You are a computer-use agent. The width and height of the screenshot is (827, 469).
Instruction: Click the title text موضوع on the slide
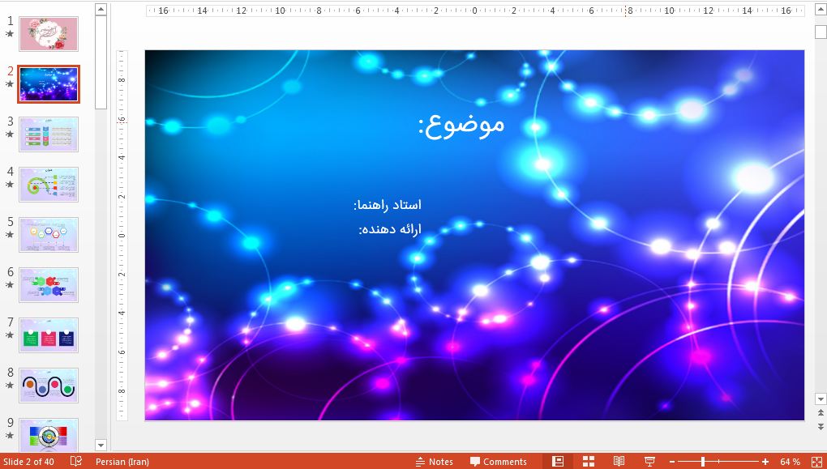(x=461, y=124)
